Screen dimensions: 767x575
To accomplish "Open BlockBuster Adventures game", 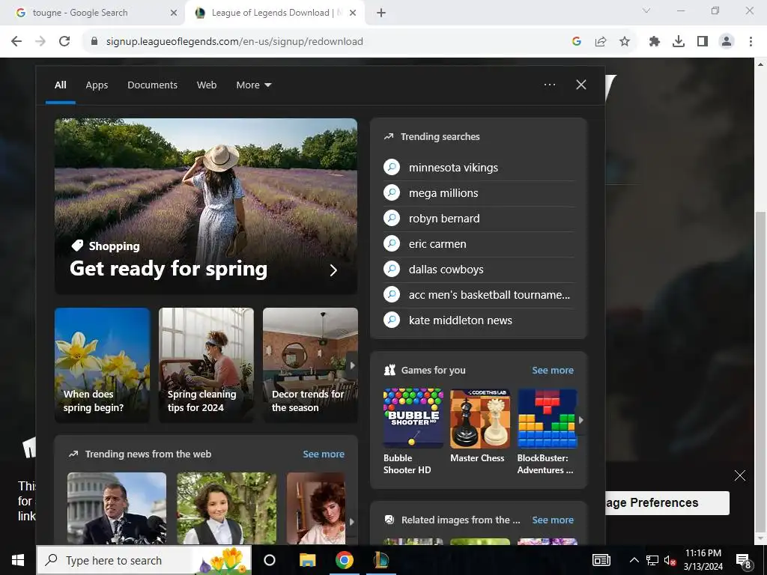I will click(x=548, y=432).
